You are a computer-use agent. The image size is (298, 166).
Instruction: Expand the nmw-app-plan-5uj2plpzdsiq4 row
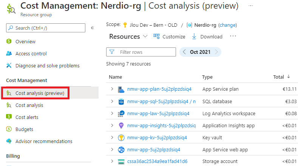tap(112, 89)
